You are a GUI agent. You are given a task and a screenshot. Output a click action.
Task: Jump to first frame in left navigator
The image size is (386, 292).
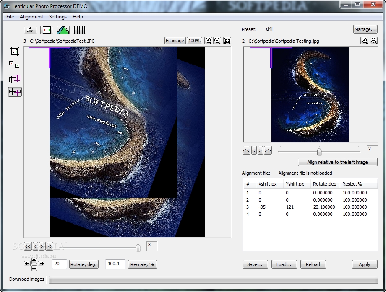(28, 246)
